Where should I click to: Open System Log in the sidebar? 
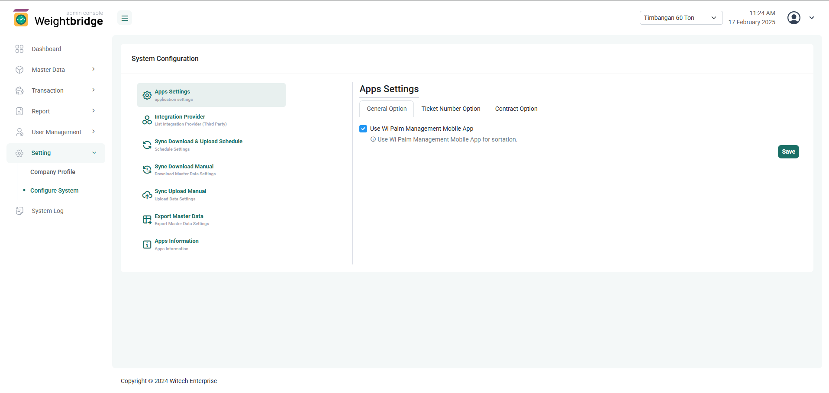click(x=48, y=211)
